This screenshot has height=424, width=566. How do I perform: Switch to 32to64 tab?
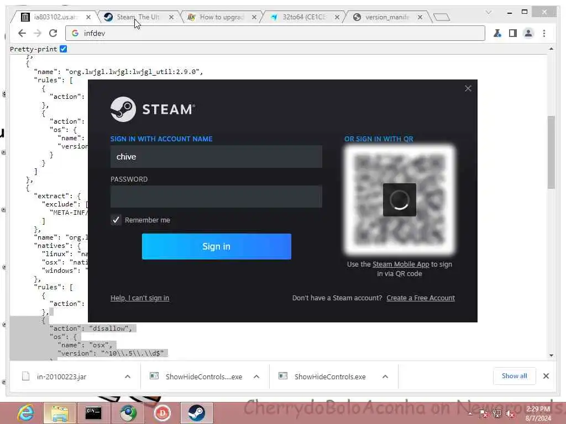[x=299, y=17]
